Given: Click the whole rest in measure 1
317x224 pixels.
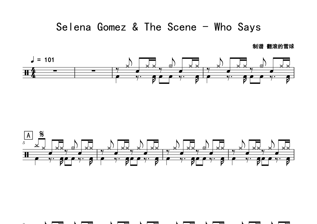Looking at the screenshot, I should 55,71.
